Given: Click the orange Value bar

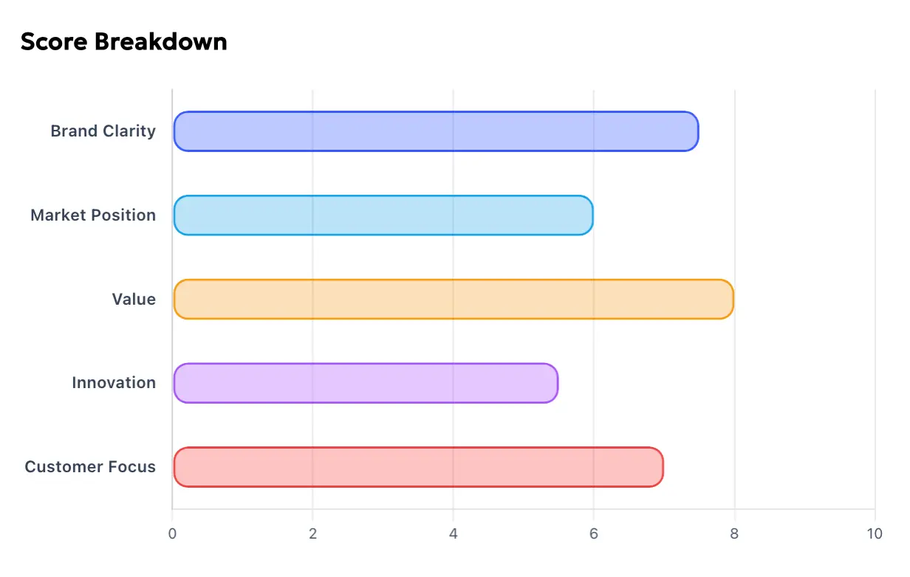Looking at the screenshot, I should coord(453,299).
